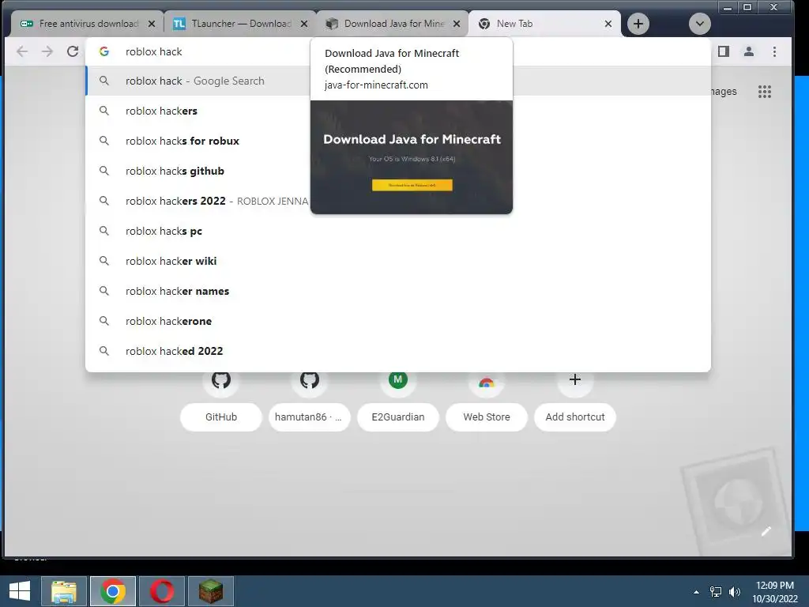
Task: Open the E2Guardian shortcut icon
Action: tap(398, 380)
